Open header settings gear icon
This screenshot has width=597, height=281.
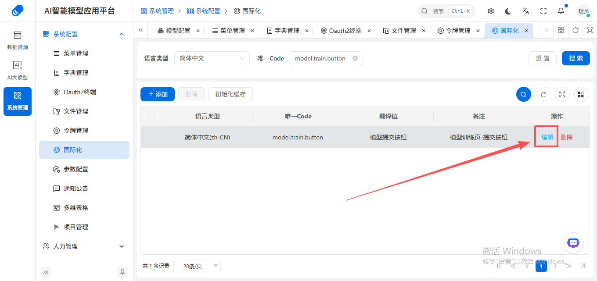click(491, 11)
